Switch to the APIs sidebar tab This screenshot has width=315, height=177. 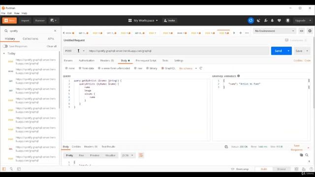click(51, 38)
